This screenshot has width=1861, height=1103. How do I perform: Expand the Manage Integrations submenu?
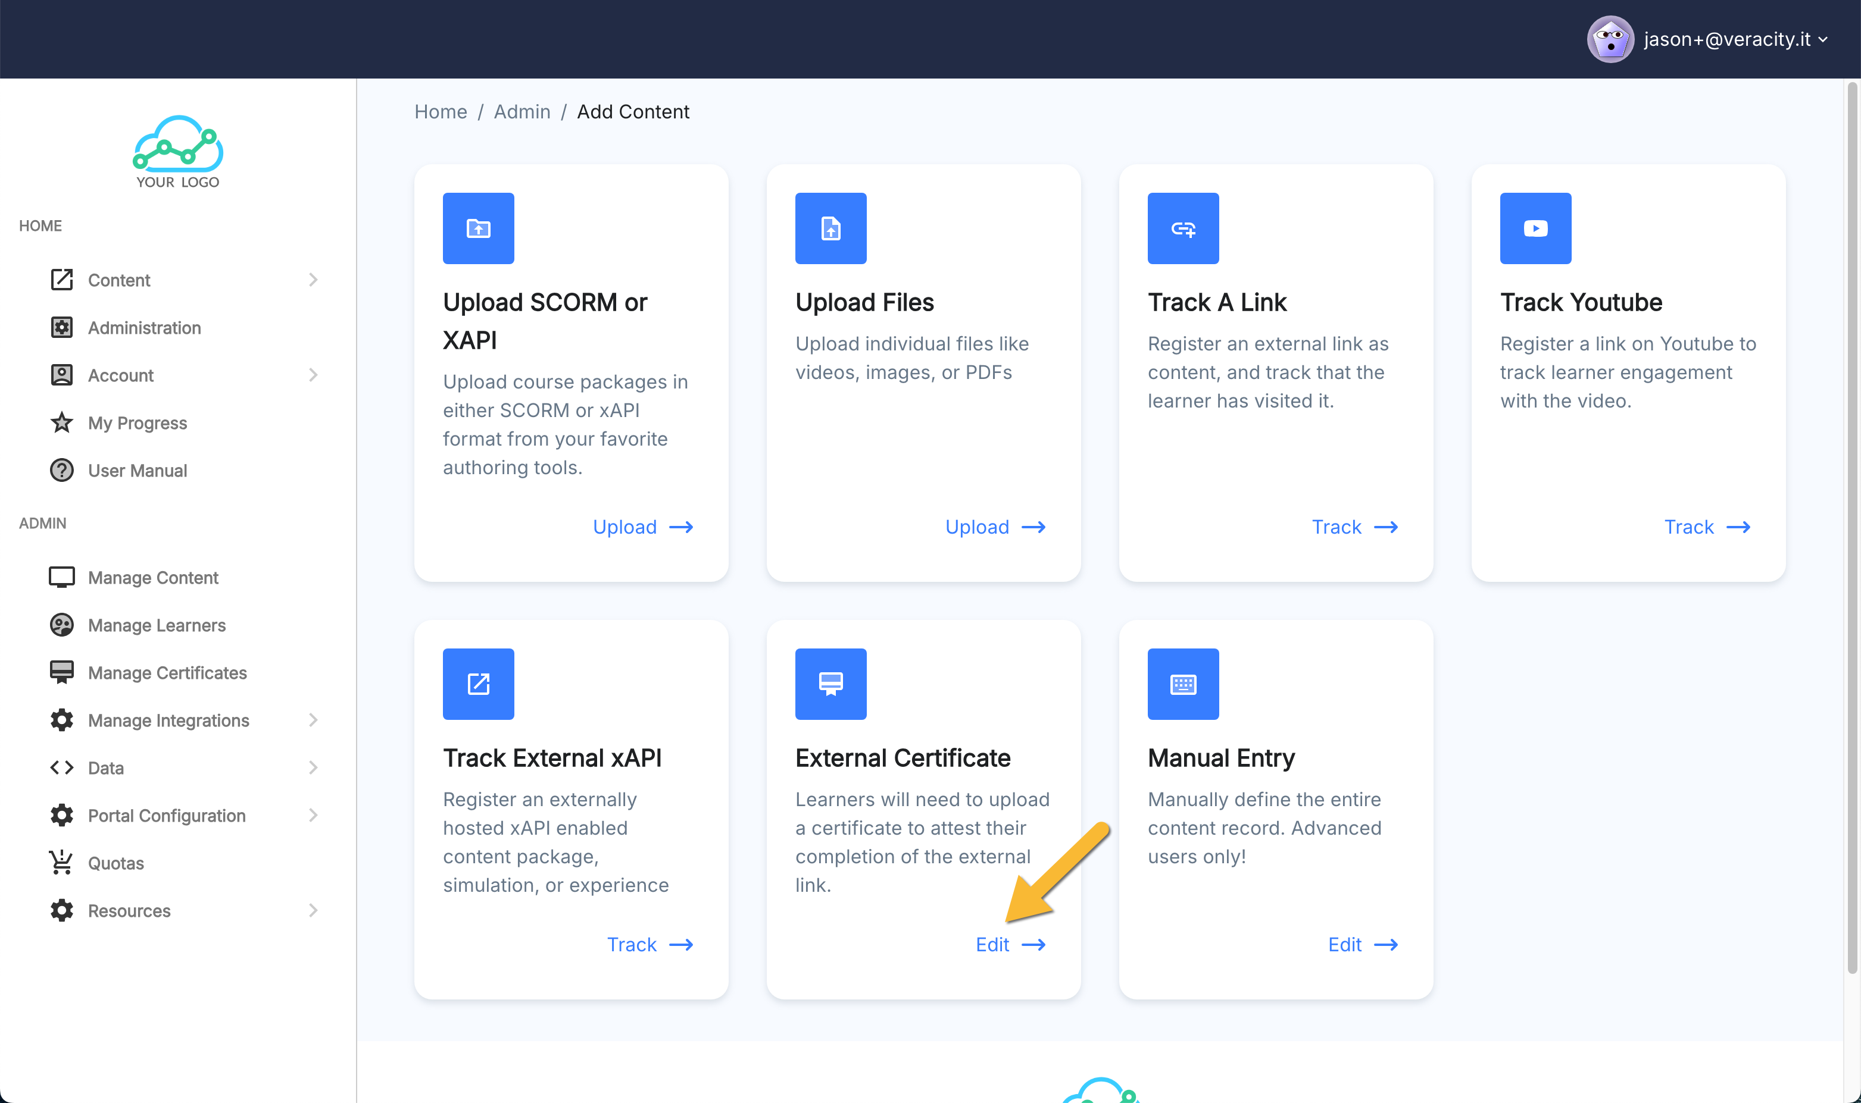(313, 720)
